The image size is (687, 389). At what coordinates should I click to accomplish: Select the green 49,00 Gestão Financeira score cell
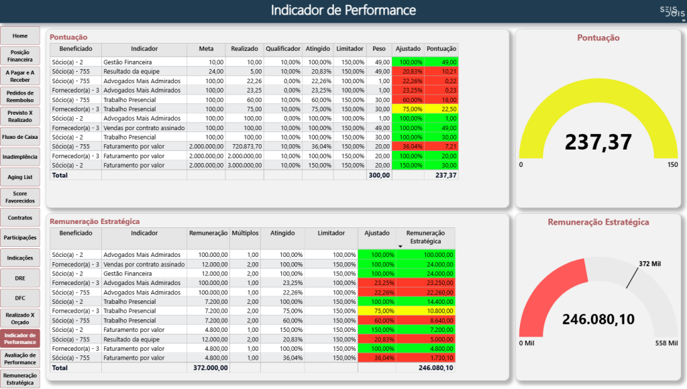coord(441,62)
